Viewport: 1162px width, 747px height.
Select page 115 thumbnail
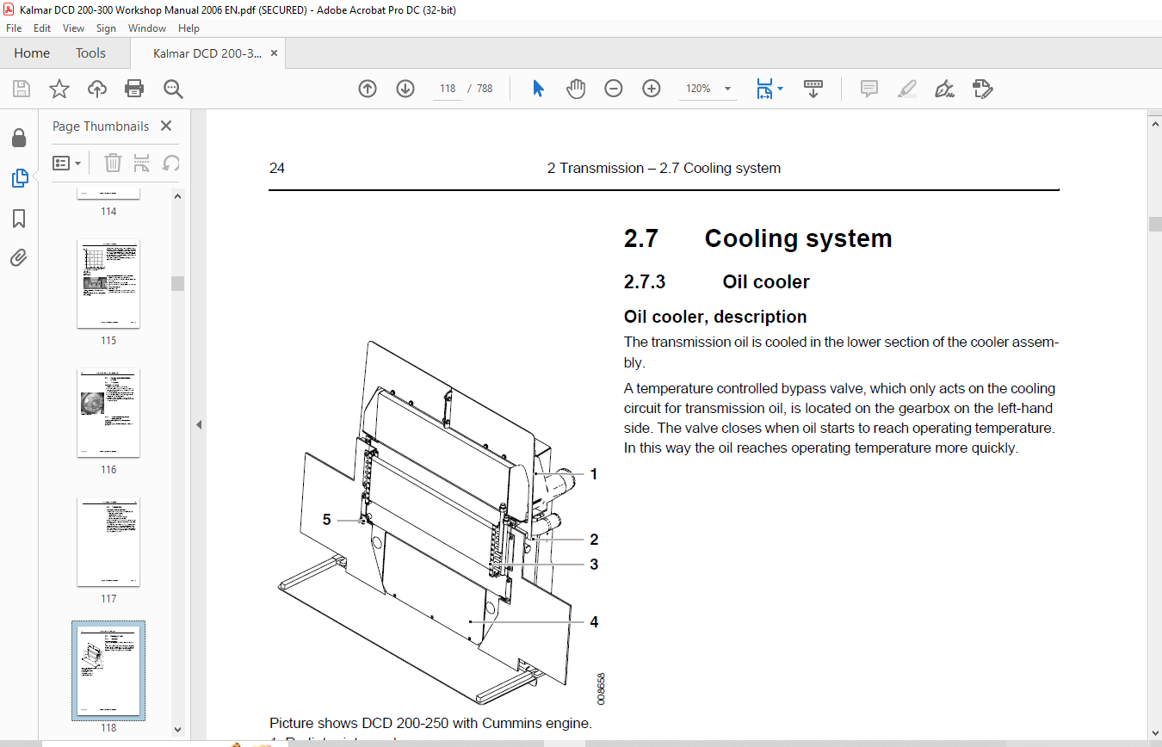108,284
